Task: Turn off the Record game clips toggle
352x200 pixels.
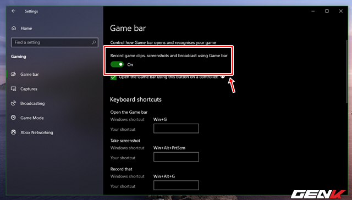Action: tap(117, 65)
